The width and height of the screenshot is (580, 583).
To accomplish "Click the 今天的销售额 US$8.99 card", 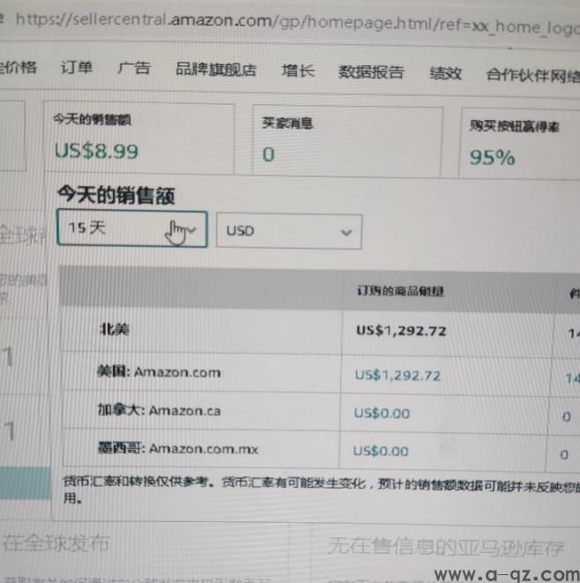I will click(139, 138).
